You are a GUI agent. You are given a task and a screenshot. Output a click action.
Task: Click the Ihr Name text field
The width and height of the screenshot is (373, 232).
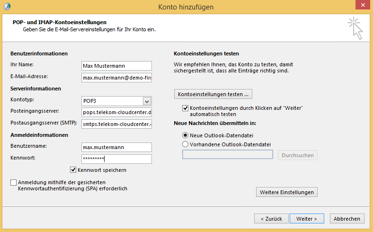[116, 66]
